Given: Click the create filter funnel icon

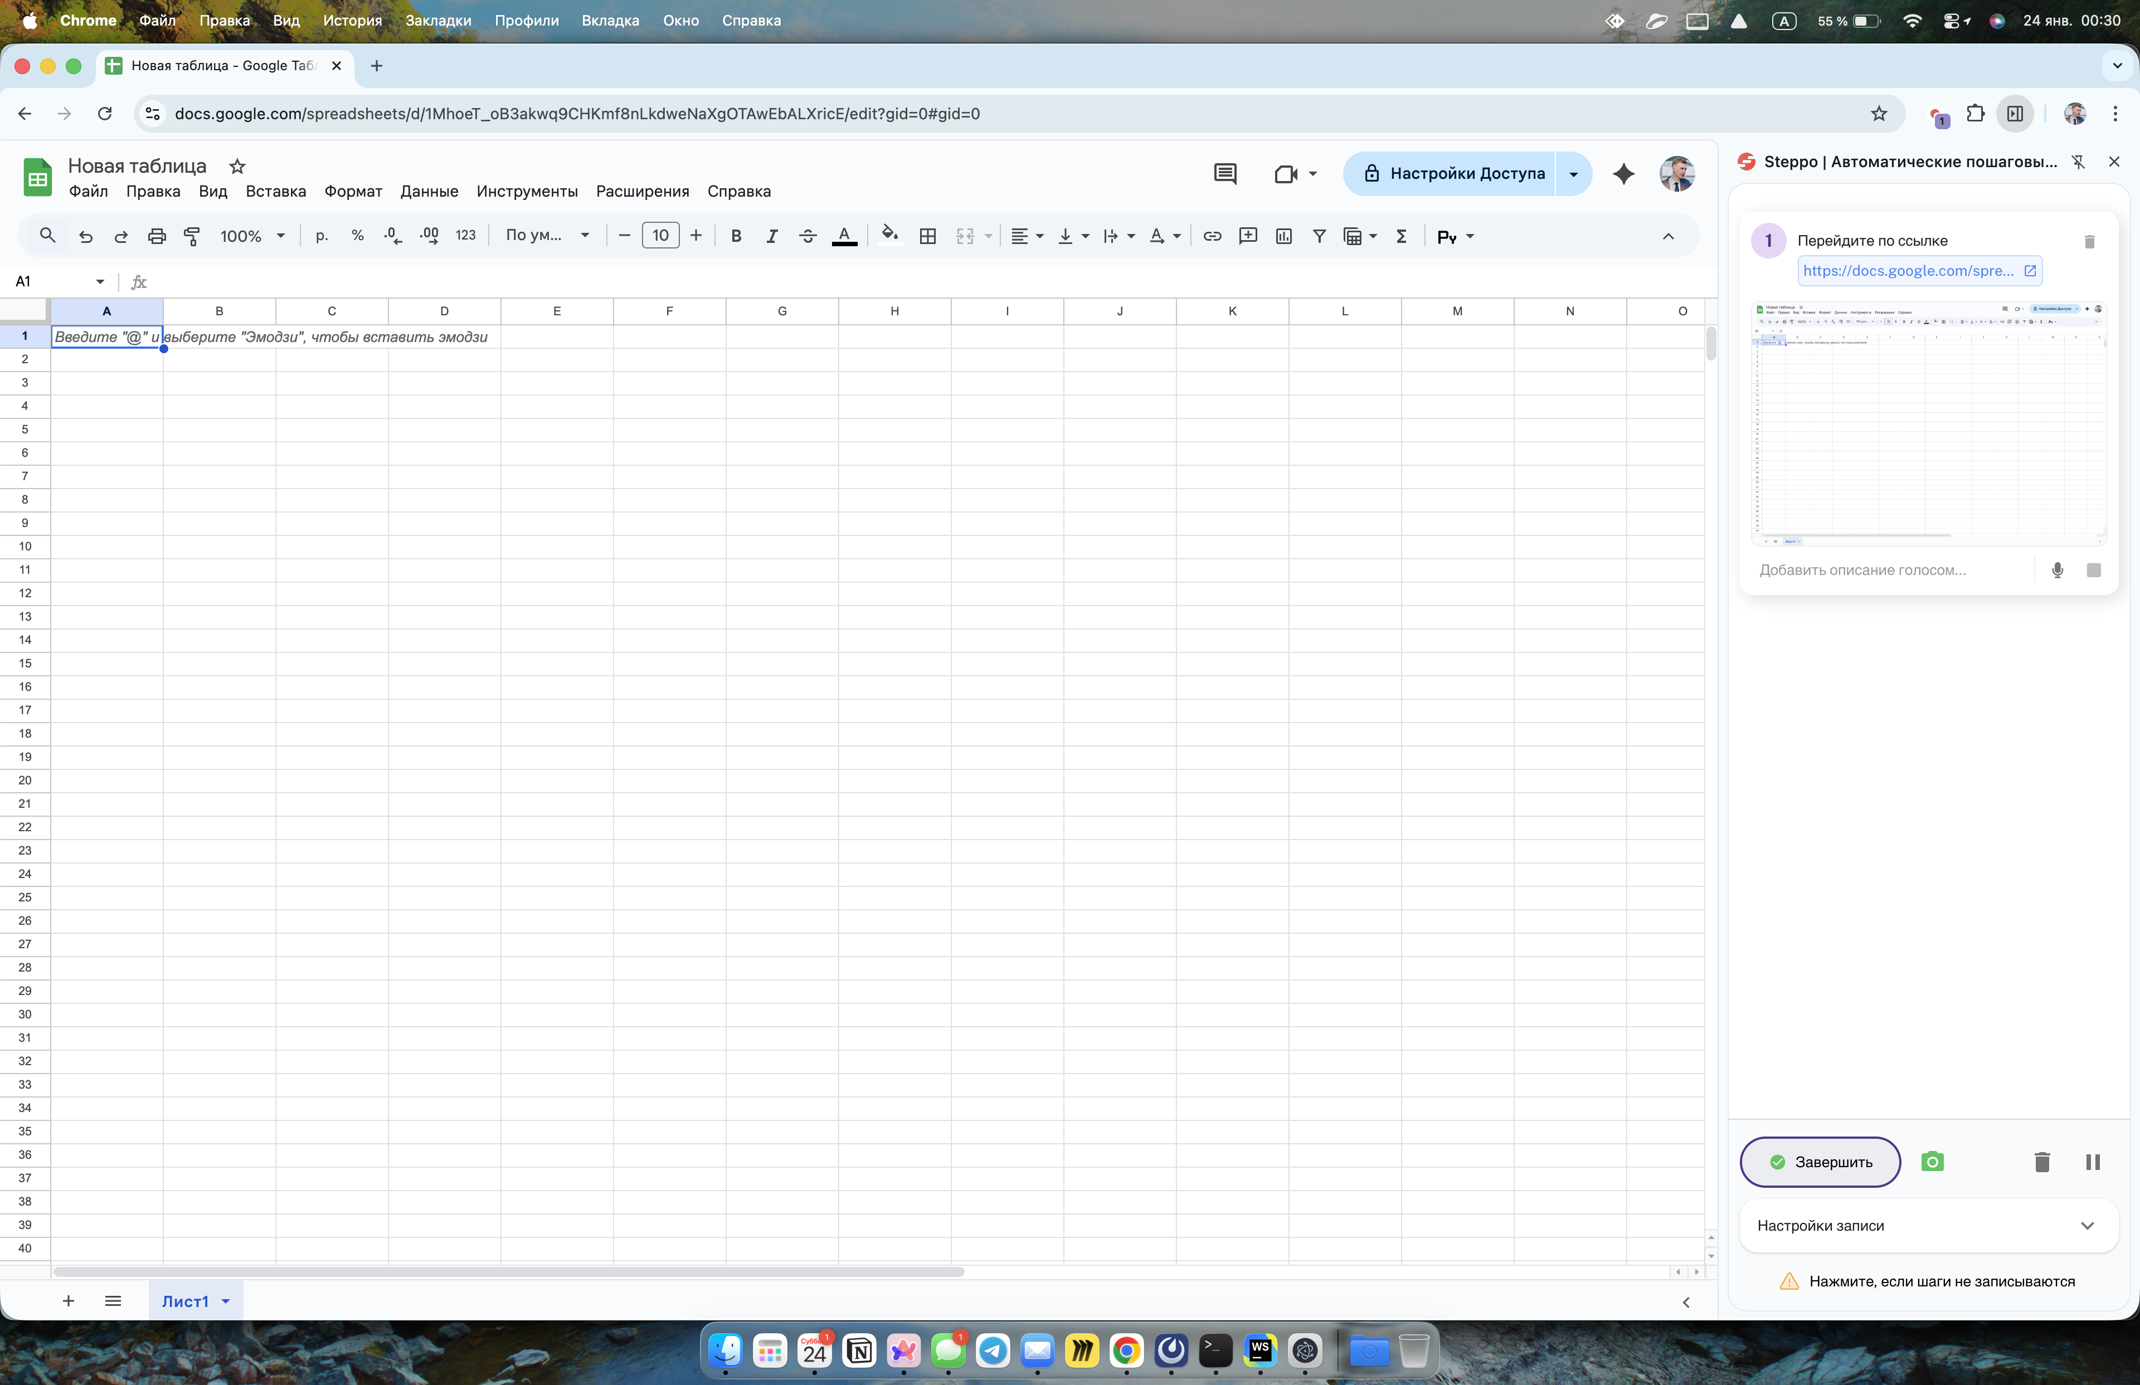Looking at the screenshot, I should (x=1318, y=236).
